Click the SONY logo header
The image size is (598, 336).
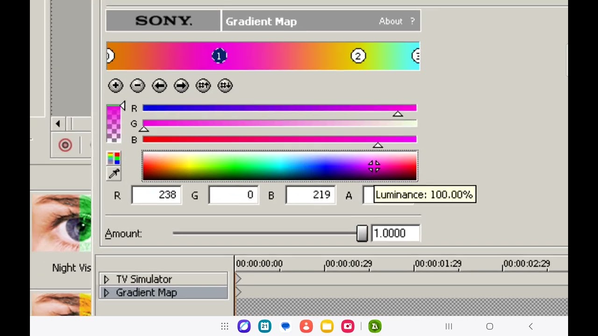(163, 21)
